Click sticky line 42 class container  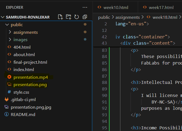click(x=143, y=37)
